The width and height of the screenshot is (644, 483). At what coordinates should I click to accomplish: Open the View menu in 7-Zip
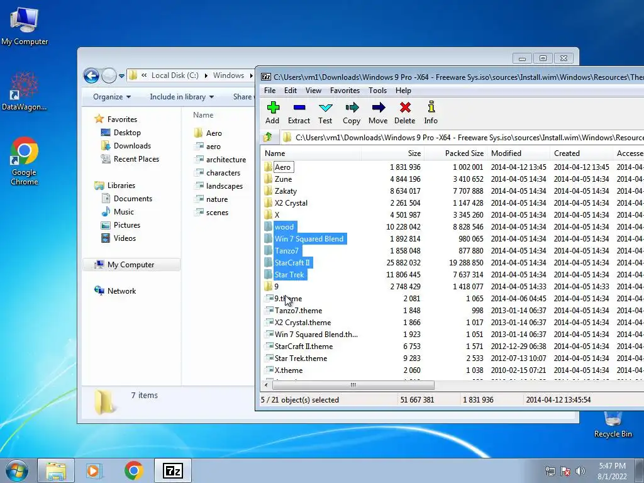click(313, 91)
